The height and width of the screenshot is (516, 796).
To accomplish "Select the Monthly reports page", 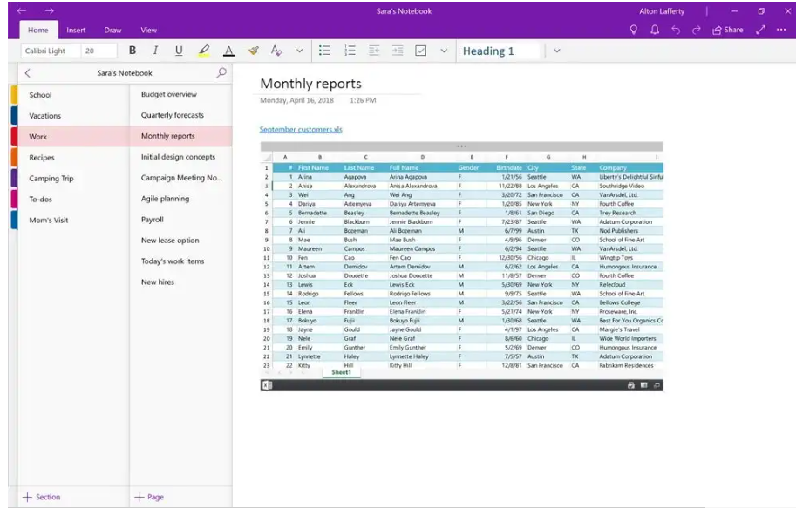I will 181,136.
